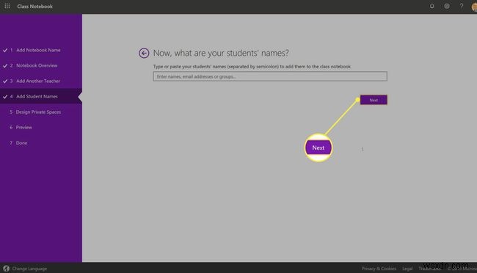Open the help question mark icon
477x273 pixels.
pyautogui.click(x=462, y=6)
